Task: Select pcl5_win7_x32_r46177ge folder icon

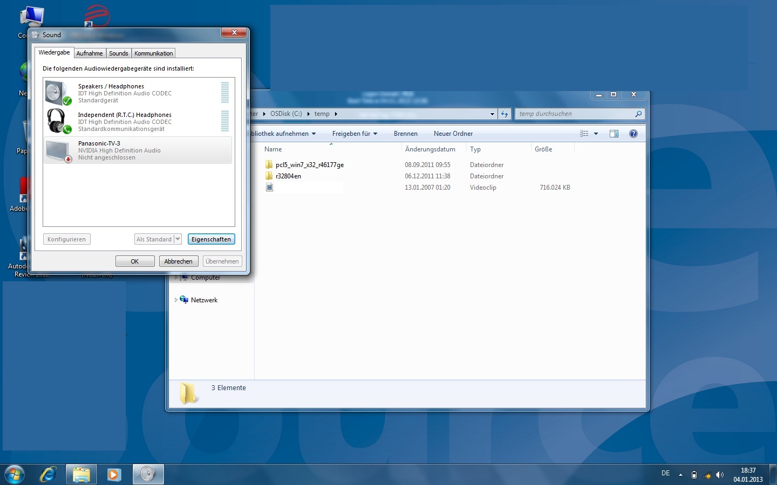Action: [x=269, y=164]
